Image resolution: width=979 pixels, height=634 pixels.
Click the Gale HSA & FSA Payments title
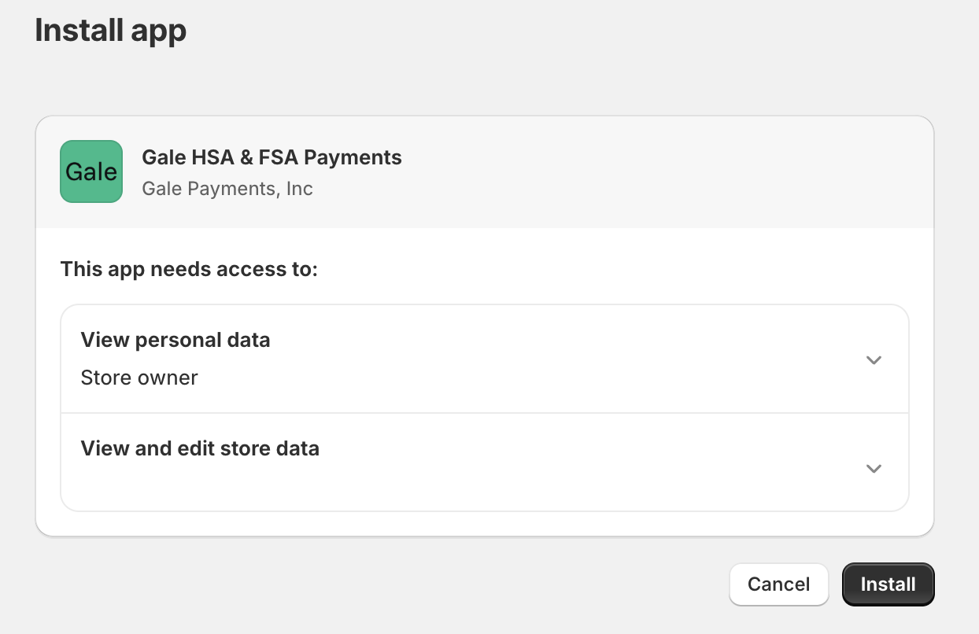pos(272,157)
